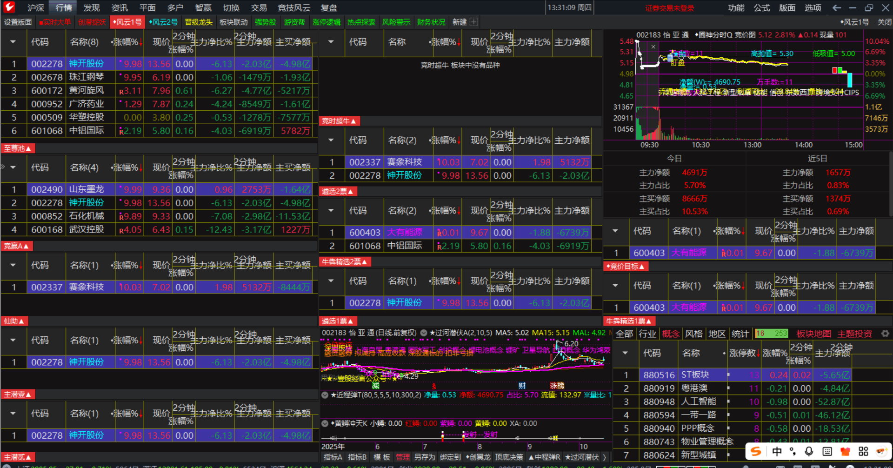Click the plus icon beside 新建
The image size is (893, 468).
tap(473, 22)
